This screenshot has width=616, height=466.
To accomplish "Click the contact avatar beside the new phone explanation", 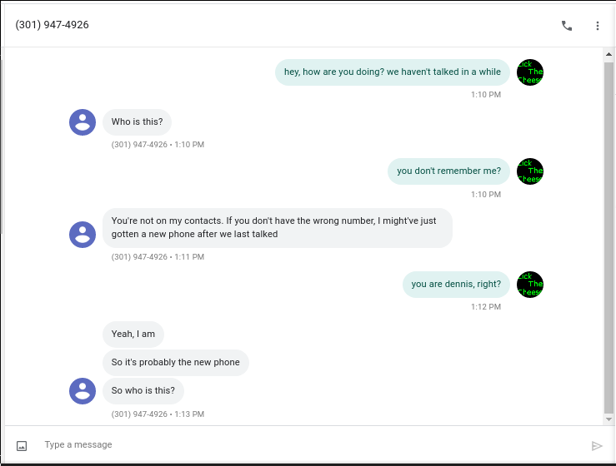I will (x=83, y=235).
